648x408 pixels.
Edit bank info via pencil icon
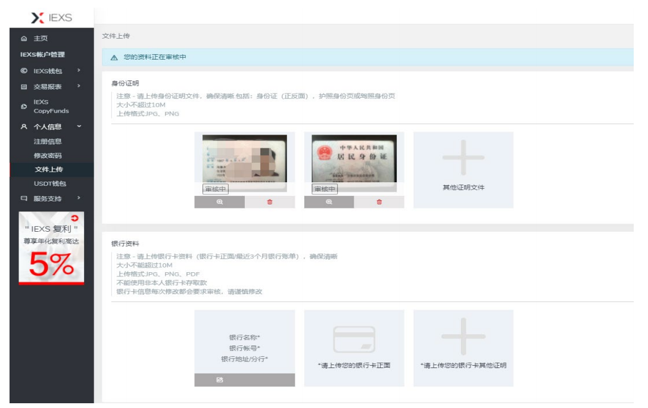(219, 380)
